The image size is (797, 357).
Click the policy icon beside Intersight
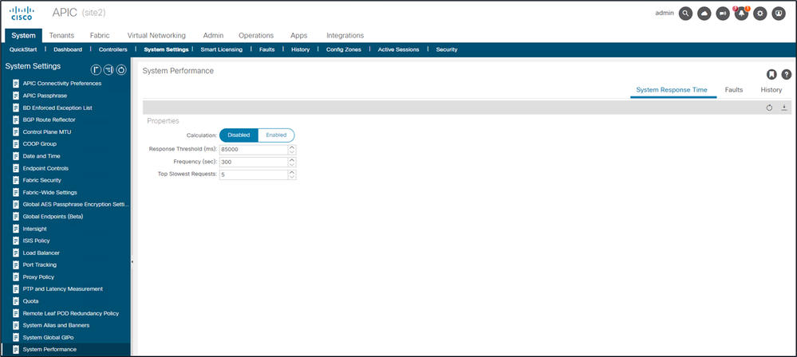16,229
